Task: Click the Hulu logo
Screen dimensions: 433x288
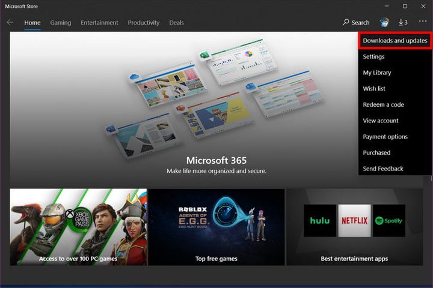Action: tap(320, 220)
